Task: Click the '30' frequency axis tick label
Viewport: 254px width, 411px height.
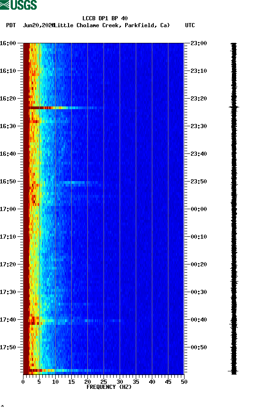Action: point(120,382)
